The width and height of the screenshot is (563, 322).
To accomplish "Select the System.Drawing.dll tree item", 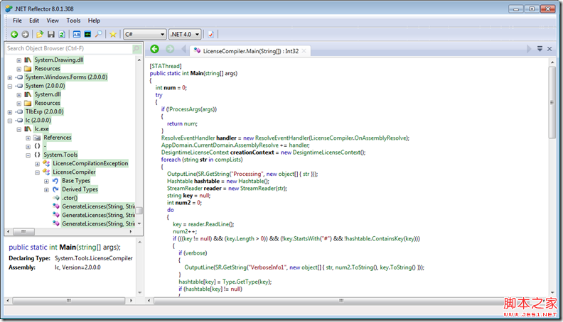I will point(59,60).
